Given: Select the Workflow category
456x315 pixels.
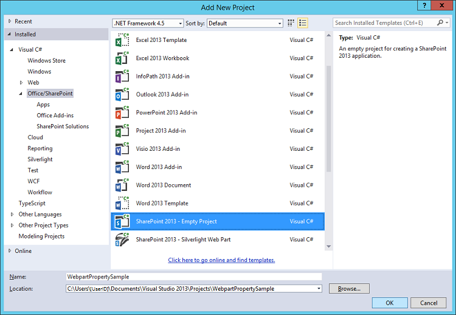Looking at the screenshot, I should click(40, 192).
